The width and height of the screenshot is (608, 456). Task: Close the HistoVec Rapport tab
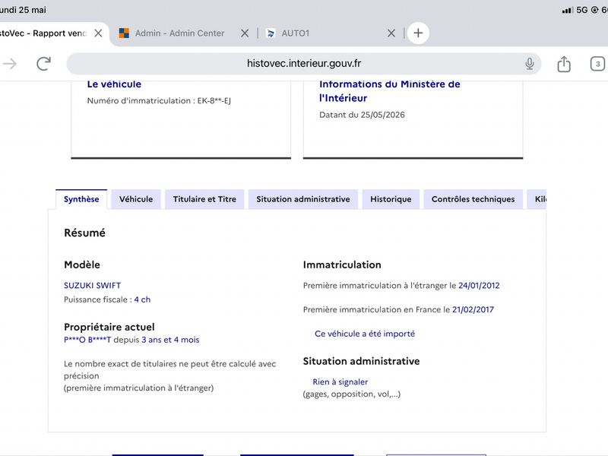click(x=99, y=33)
